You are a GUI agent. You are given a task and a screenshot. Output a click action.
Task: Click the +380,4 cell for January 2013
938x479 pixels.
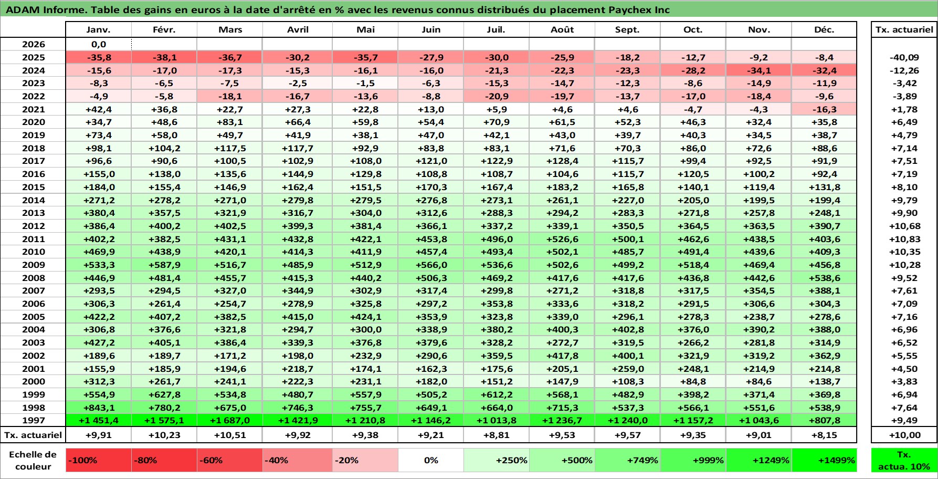pos(99,213)
